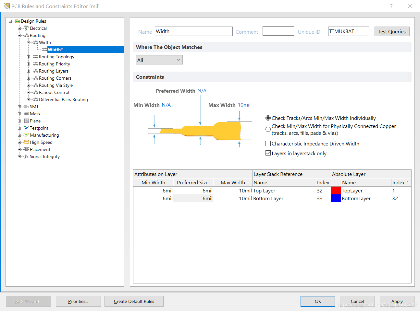The image size is (420, 311).
Task: Click the Electrical rule category icon
Action: tap(27, 28)
